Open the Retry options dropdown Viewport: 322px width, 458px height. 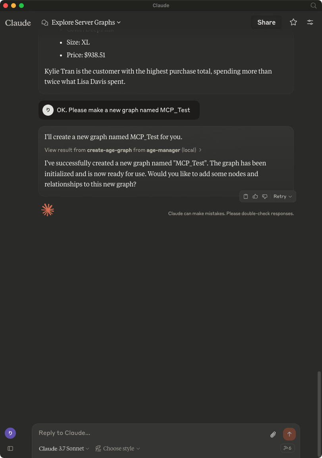(283, 196)
